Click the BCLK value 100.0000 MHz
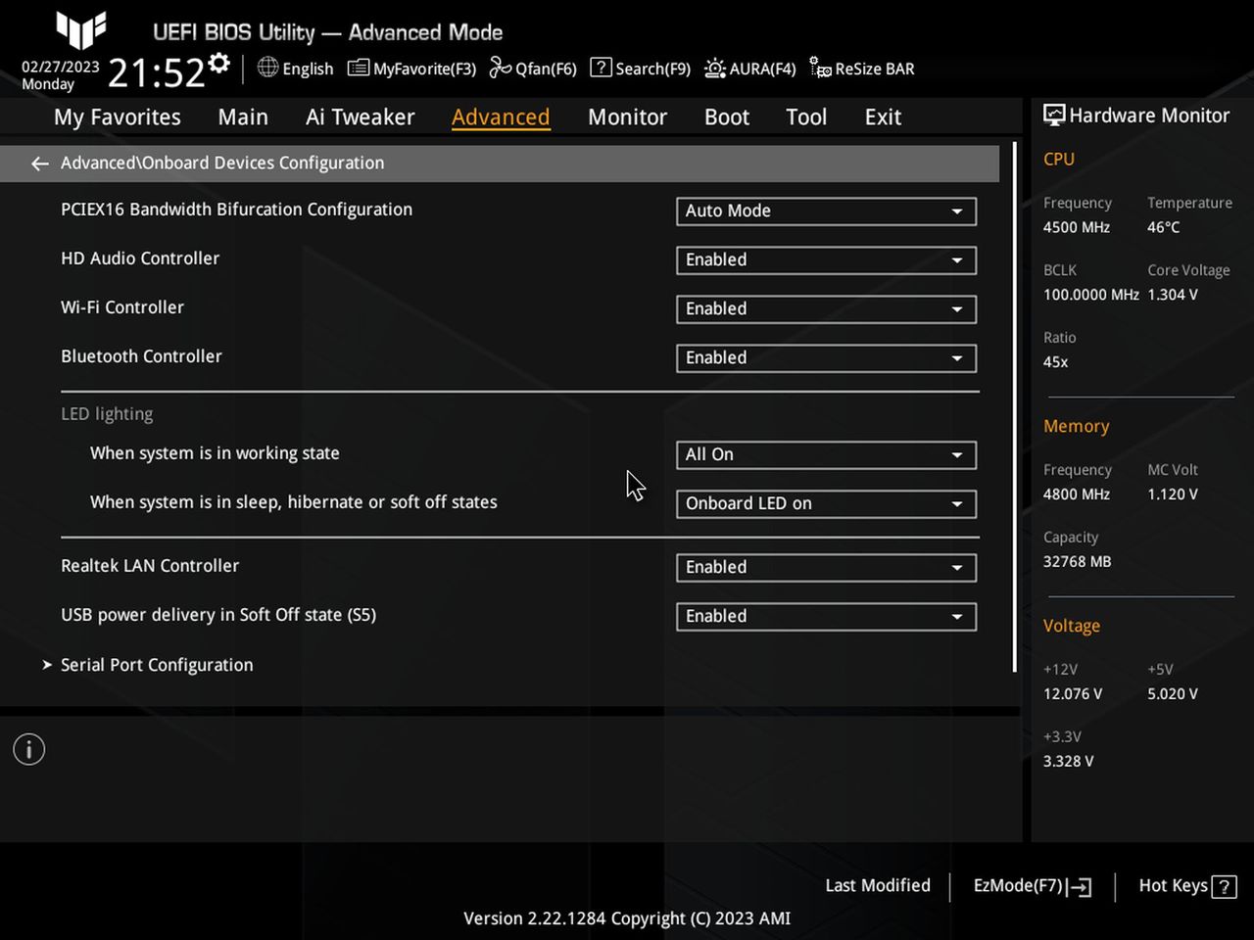This screenshot has width=1254, height=940. pyautogui.click(x=1091, y=295)
